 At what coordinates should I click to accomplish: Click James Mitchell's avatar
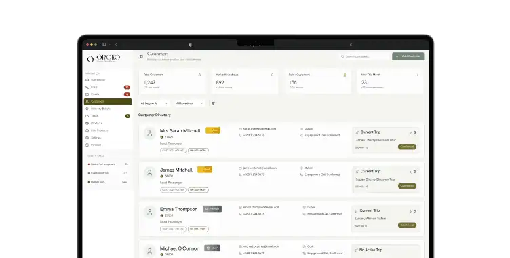click(150, 172)
